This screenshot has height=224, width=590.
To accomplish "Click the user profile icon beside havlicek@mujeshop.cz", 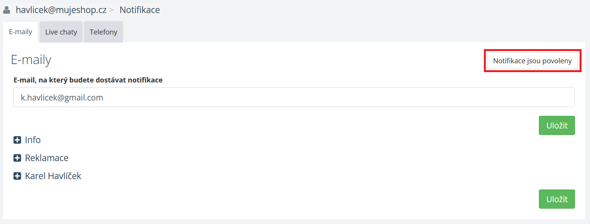I will (x=7, y=10).
